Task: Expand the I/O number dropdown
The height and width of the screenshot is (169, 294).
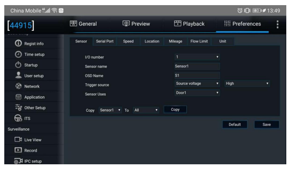Action: pyautogui.click(x=197, y=57)
